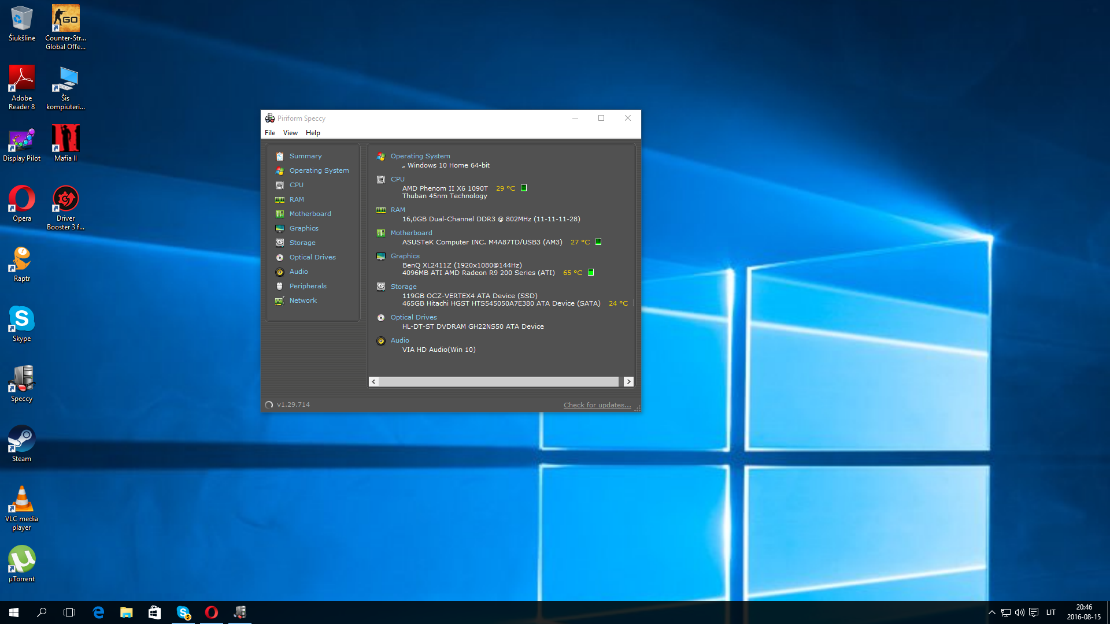The image size is (1110, 624).
Task: Click the disc icon beside Optical Drives heading
Action: tap(381, 318)
